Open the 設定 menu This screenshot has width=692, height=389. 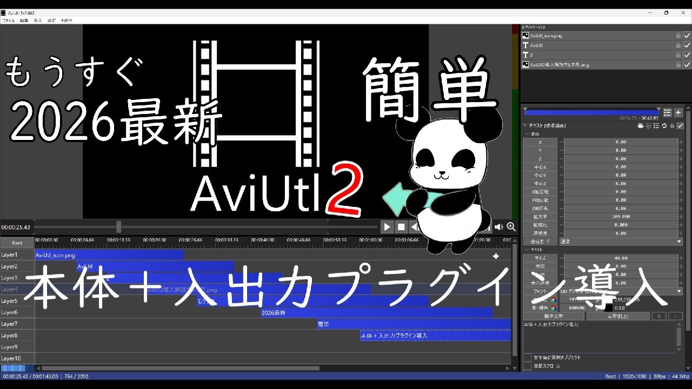[x=51, y=20]
